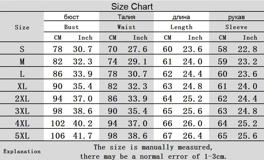Click the Sleeve column header
Image resolution: width=264 pixels, height=160 pixels.
237,27
